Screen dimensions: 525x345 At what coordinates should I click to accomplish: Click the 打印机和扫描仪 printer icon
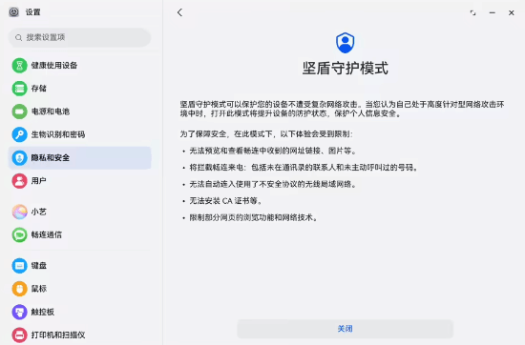(x=19, y=335)
